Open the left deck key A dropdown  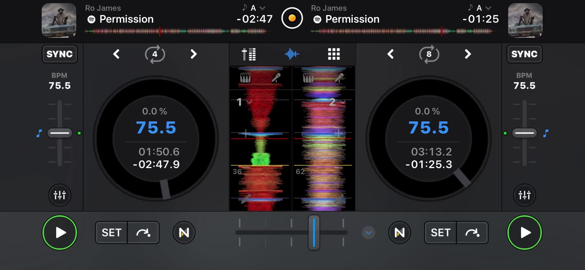tap(254, 8)
